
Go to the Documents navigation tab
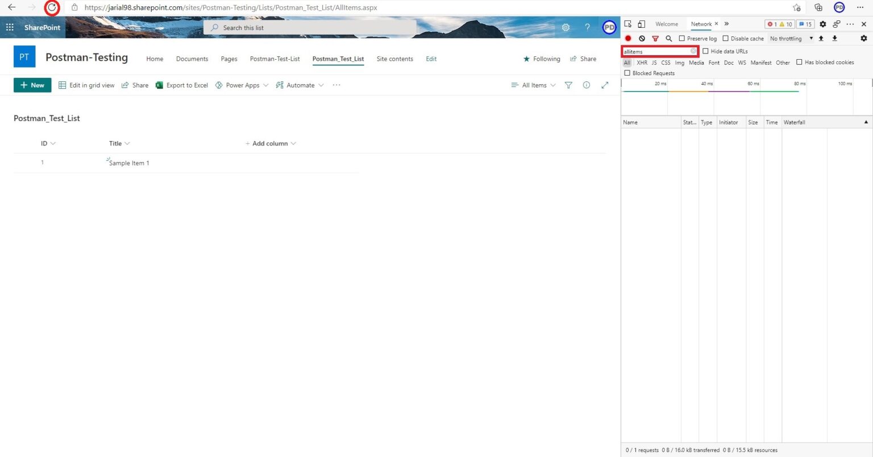click(x=192, y=59)
